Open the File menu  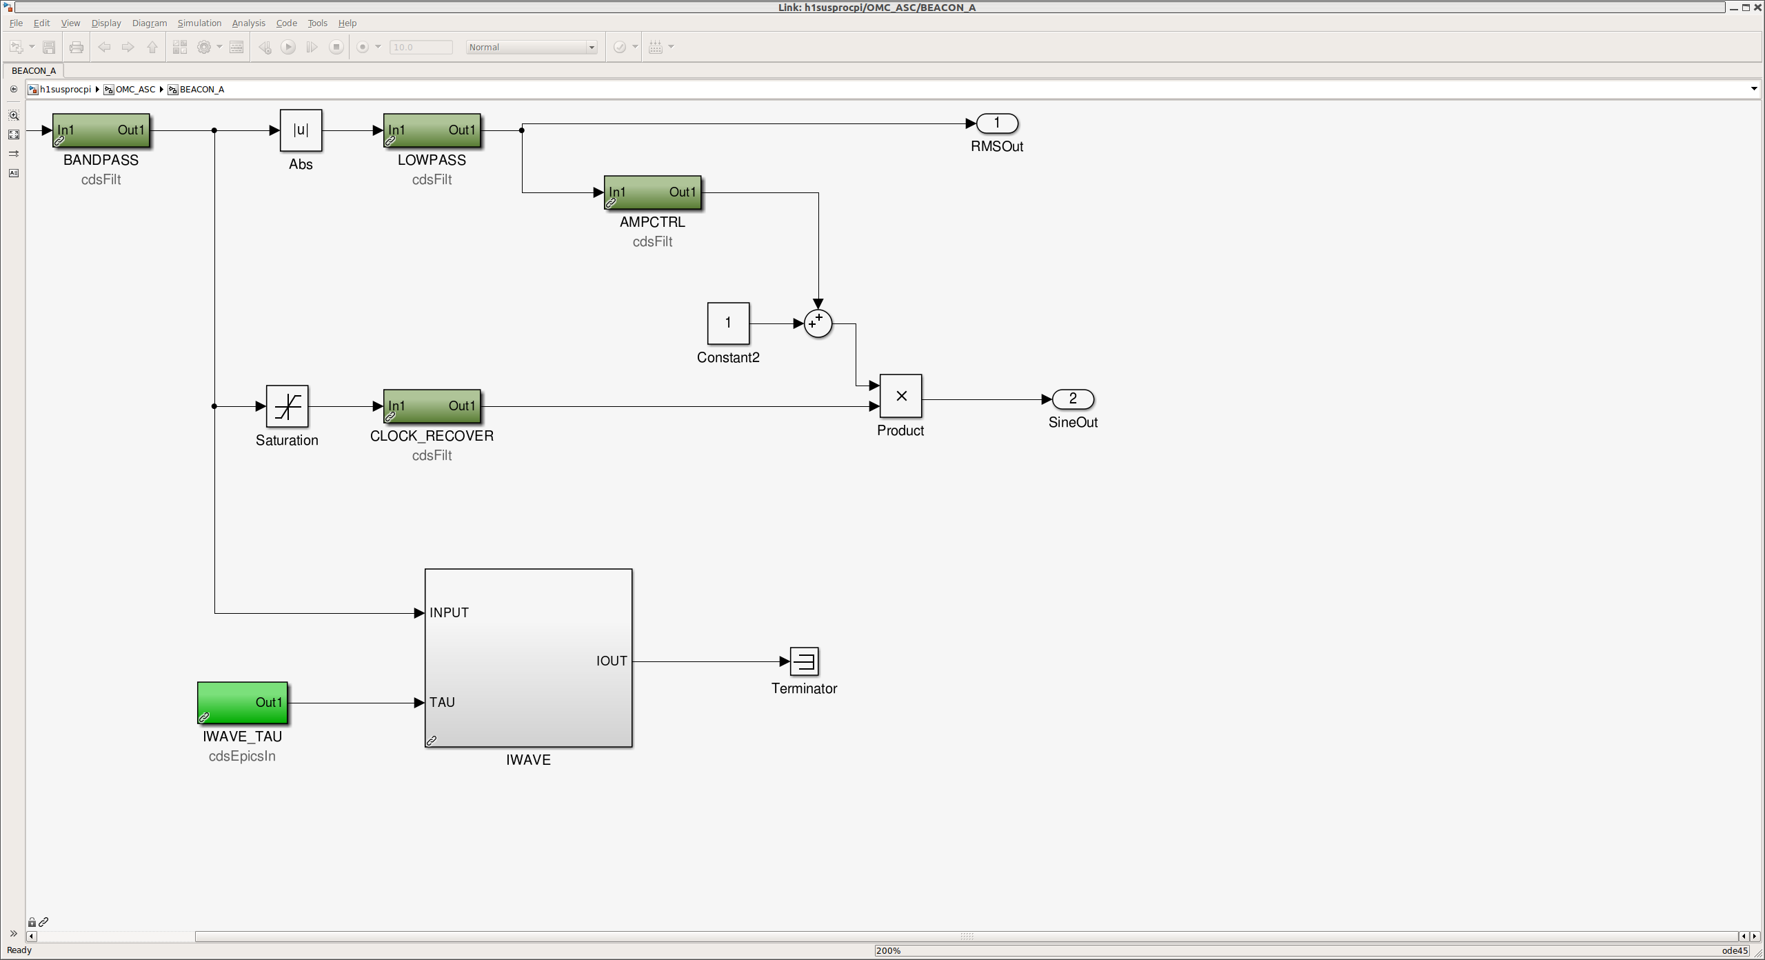coord(16,23)
